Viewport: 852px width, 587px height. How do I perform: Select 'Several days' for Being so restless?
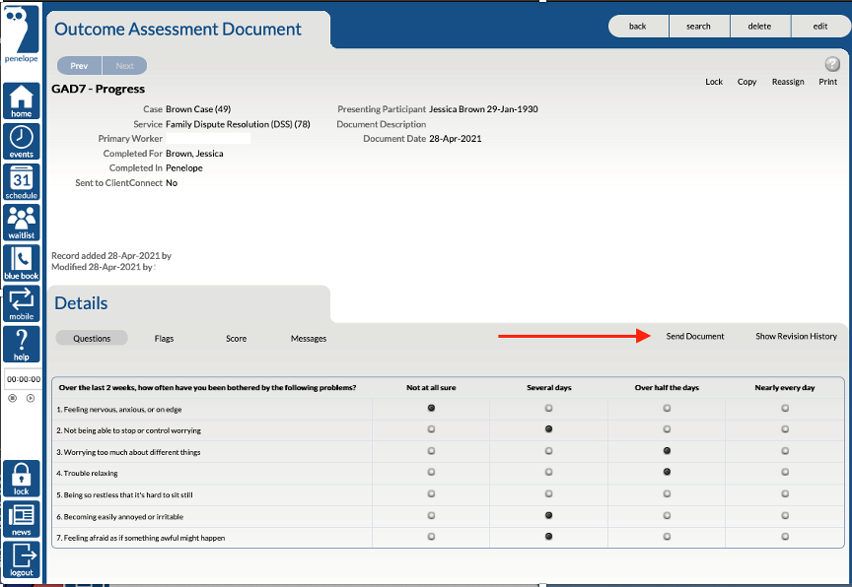(548, 493)
